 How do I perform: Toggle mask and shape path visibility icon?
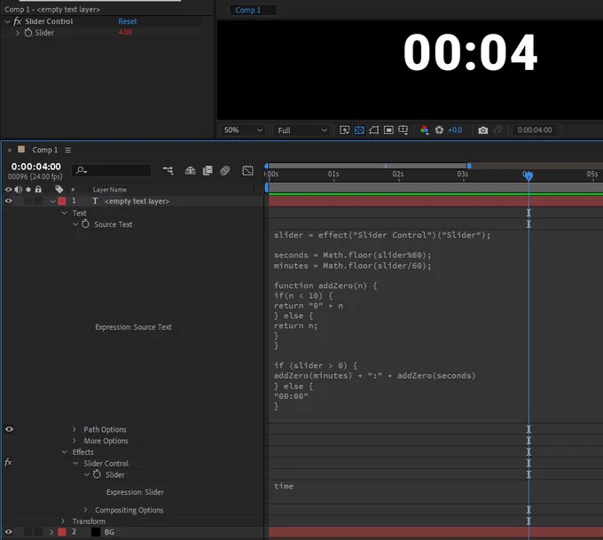tap(374, 130)
